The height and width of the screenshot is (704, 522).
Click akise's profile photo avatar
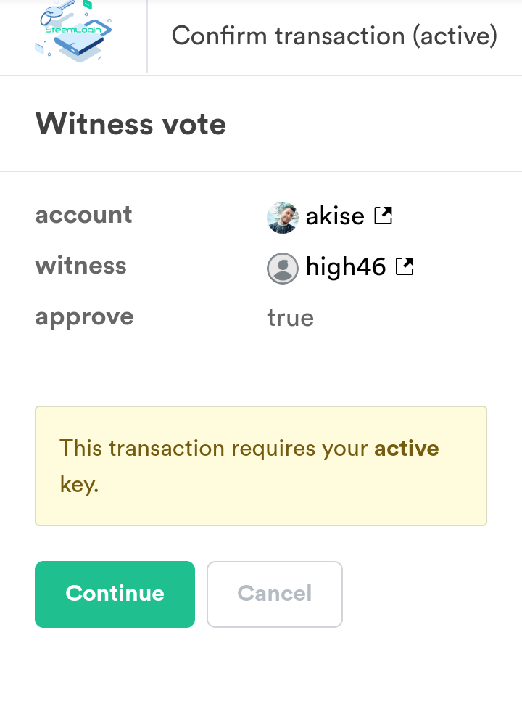click(x=283, y=217)
